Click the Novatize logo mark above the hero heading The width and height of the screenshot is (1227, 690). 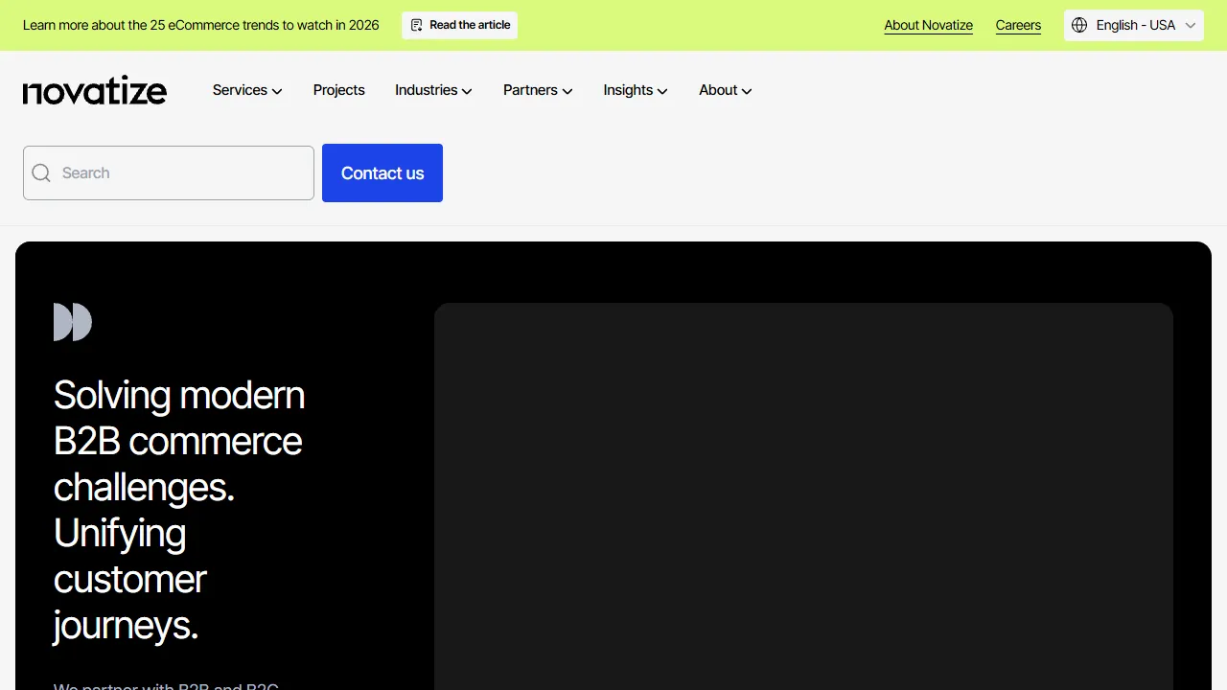pos(73,322)
